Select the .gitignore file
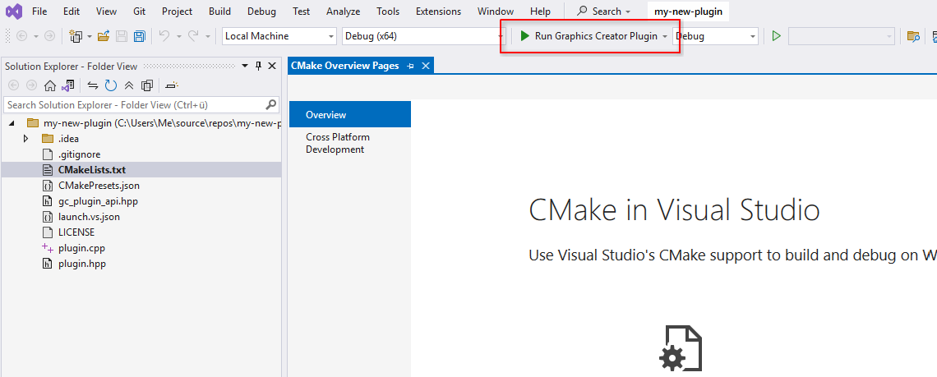This screenshot has height=377, width=937. point(79,154)
